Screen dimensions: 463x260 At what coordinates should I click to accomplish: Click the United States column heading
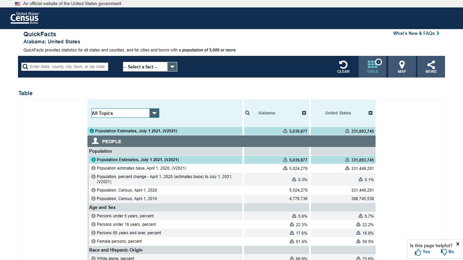pyautogui.click(x=338, y=113)
